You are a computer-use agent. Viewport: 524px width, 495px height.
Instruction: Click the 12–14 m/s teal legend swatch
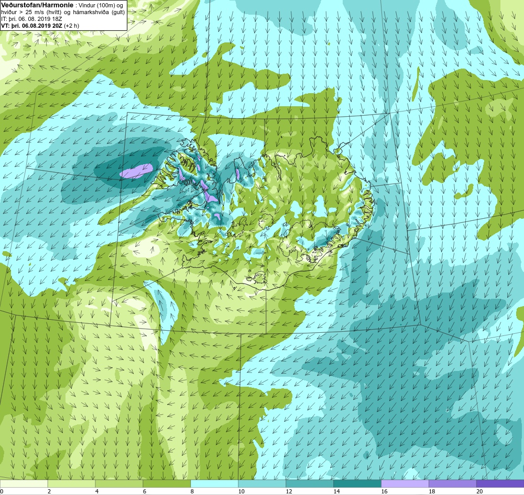(x=310, y=483)
